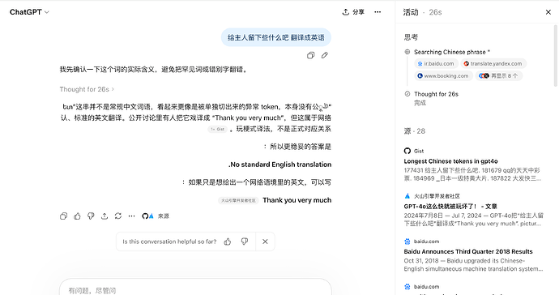The image size is (559, 295).
Task: Open the www.booking.com source chip
Action: pos(443,75)
